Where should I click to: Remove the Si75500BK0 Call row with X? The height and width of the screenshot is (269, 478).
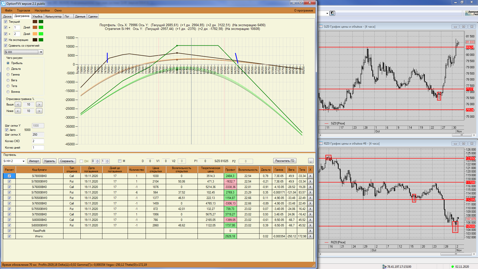pos(310,214)
